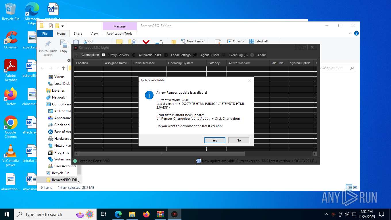
Task: Decline the Remcos update with No
Action: pyautogui.click(x=239, y=140)
